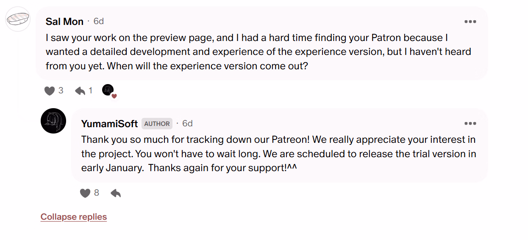Image resolution: width=528 pixels, height=240 pixels.
Task: Click the like count 3 on Sal Mon's comment
Action: [x=61, y=90]
